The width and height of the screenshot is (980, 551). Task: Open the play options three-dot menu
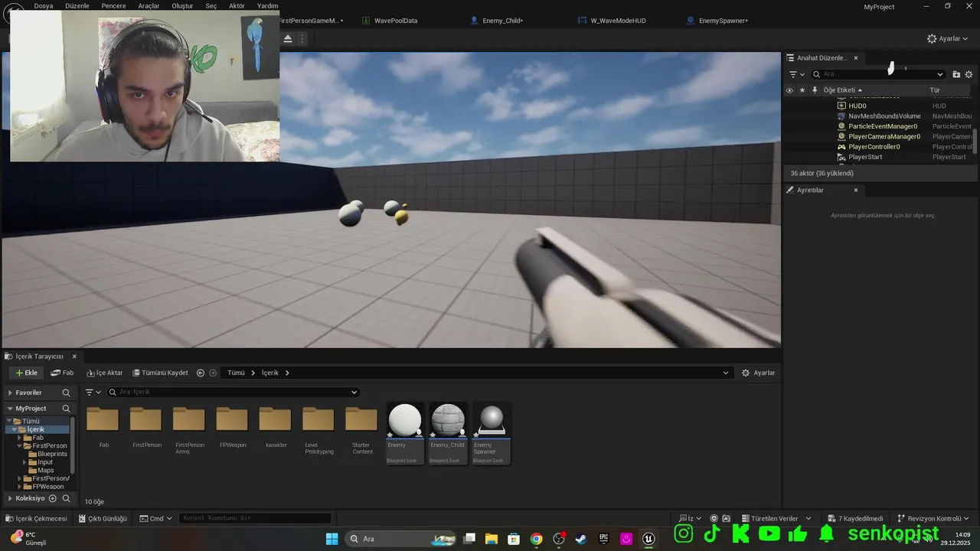pyautogui.click(x=302, y=38)
